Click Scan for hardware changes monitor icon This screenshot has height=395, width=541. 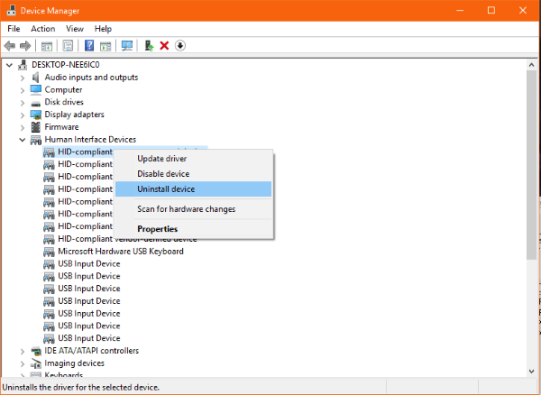127,46
